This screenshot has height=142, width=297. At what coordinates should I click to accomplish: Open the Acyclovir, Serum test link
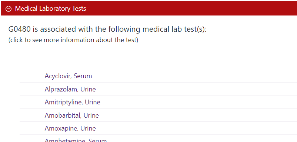(68, 76)
